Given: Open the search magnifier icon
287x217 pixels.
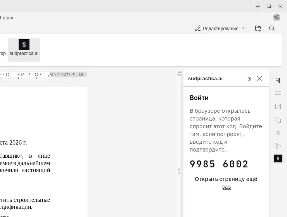Looking at the screenshot, I should [x=272, y=28].
